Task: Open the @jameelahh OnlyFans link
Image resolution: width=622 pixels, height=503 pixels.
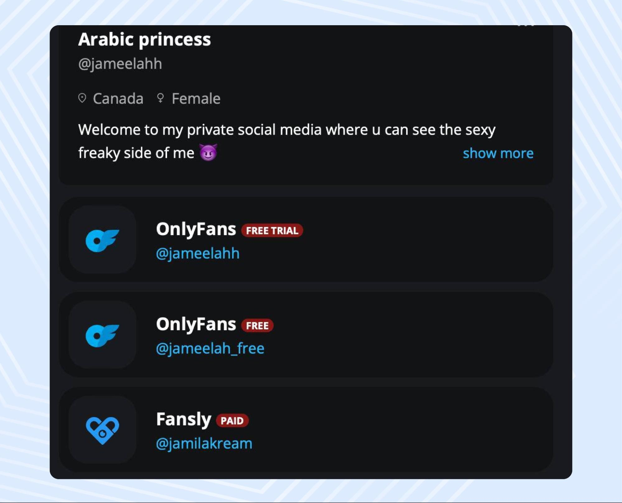Action: tap(198, 253)
